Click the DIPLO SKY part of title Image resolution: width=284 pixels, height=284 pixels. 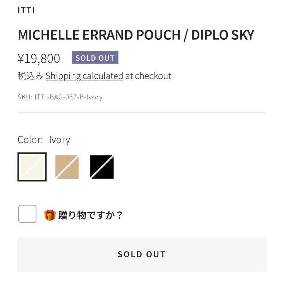[x=222, y=35]
